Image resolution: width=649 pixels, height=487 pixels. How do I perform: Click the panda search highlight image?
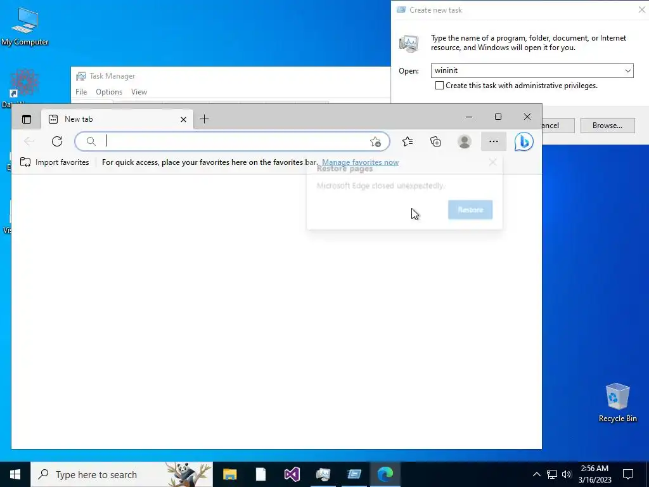click(188, 474)
